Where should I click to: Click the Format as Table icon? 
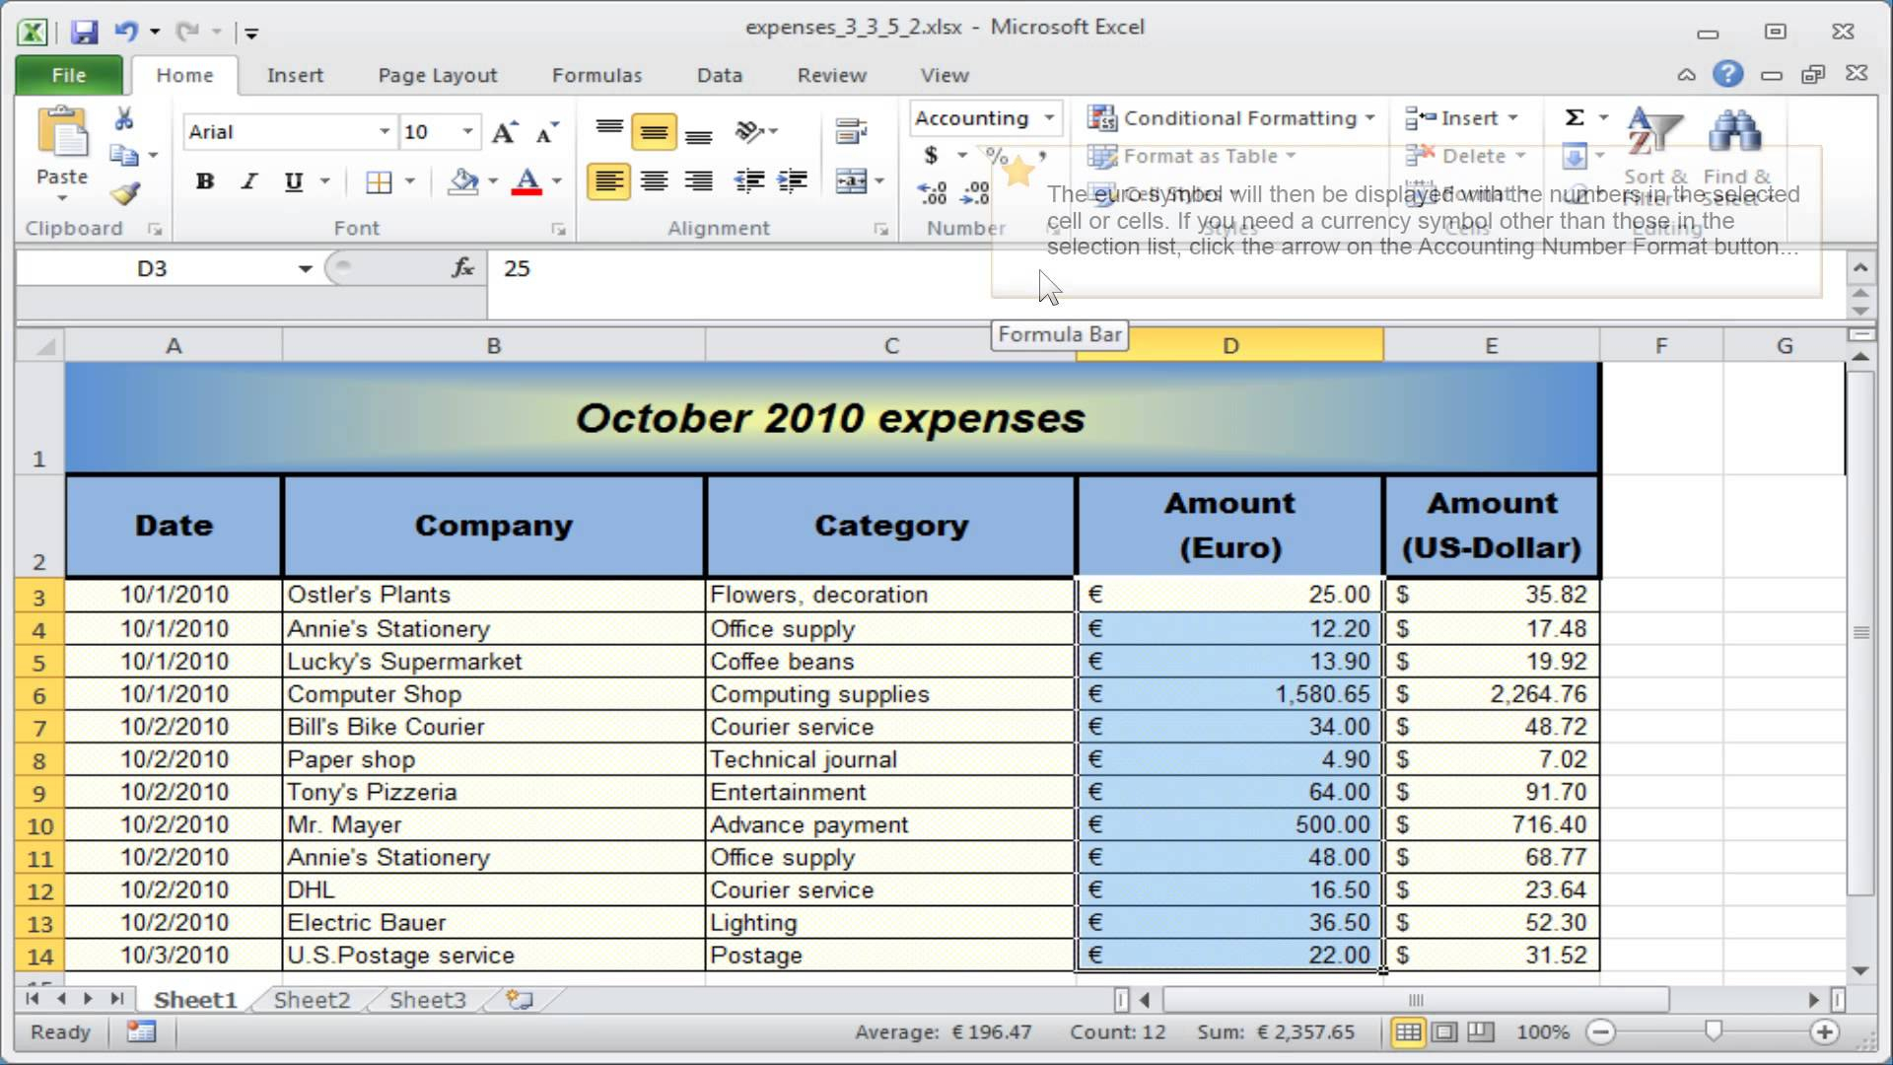(x=1102, y=155)
